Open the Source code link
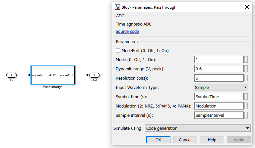255x148 pixels. point(127,32)
